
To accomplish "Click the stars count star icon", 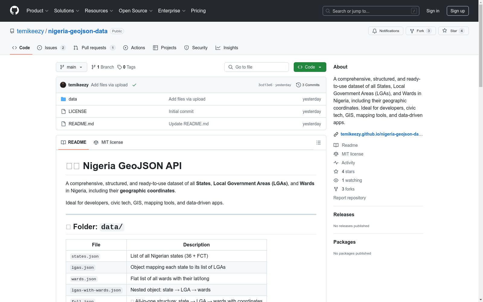I will point(336,172).
